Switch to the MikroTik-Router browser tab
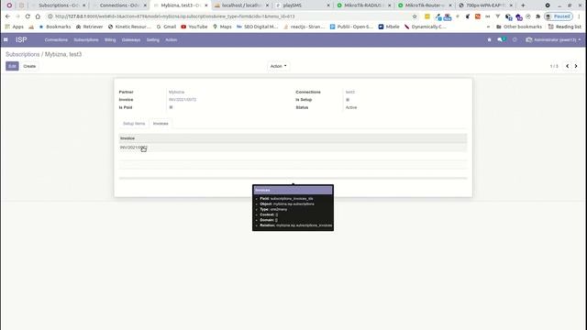The image size is (587, 330). pyautogui.click(x=425, y=5)
